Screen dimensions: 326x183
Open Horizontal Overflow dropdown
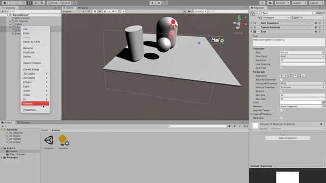click(302, 83)
